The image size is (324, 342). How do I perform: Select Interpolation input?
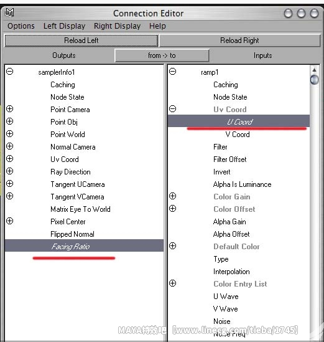[231, 272]
